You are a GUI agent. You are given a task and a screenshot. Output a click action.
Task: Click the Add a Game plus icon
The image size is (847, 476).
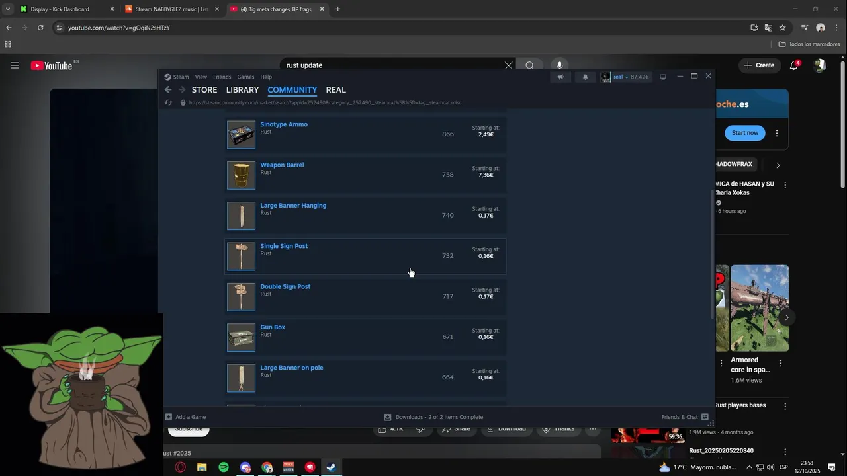(x=168, y=417)
